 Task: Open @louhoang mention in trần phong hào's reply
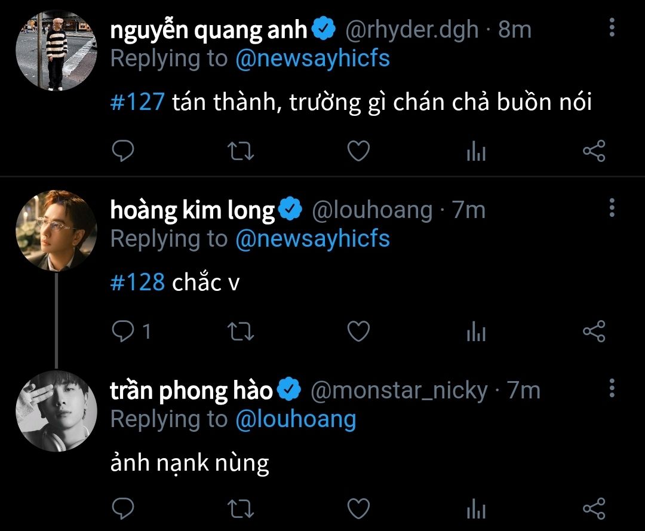coord(296,419)
